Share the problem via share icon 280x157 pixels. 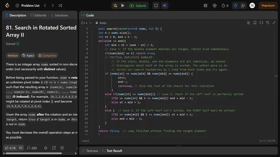pyautogui.click(x=54, y=148)
